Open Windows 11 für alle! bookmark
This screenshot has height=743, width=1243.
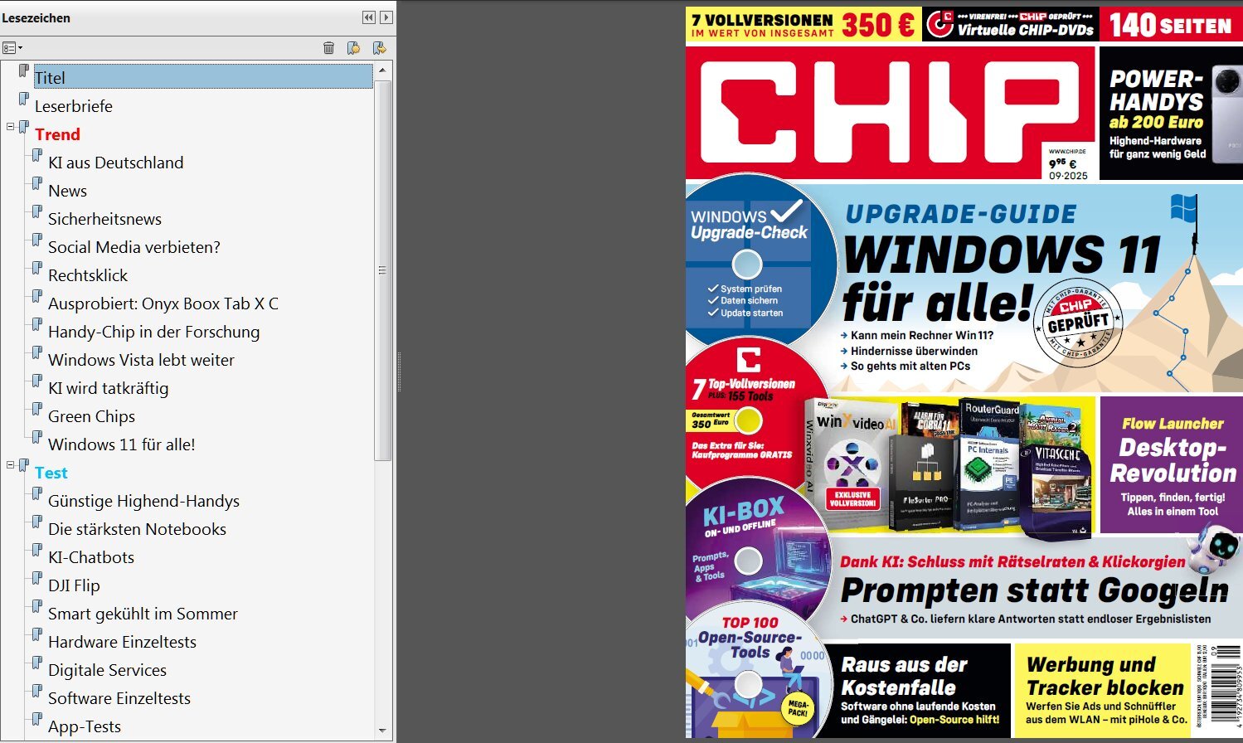(x=122, y=444)
